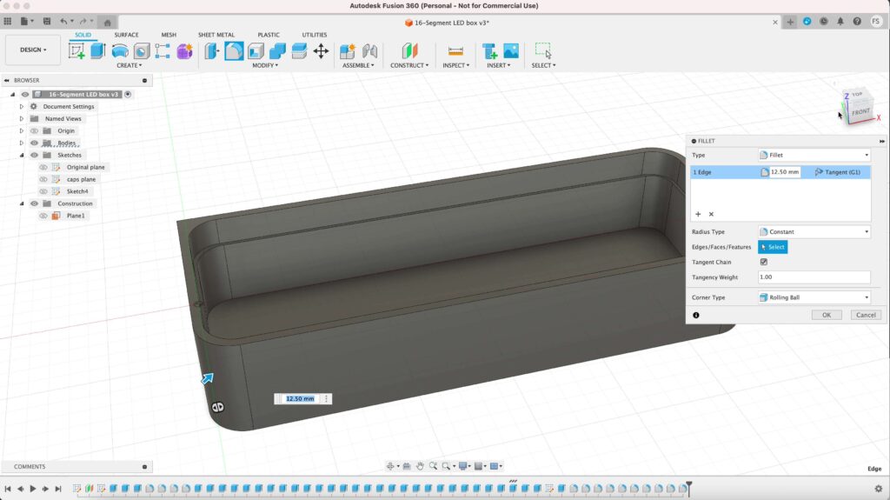Click the Pan hand icon in navigation bar
This screenshot has height=500, width=890.
coord(420,466)
